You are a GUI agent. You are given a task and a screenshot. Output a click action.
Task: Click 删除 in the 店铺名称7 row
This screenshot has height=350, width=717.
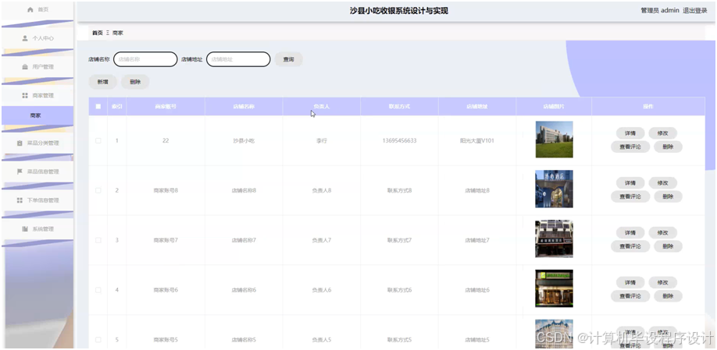coord(668,246)
